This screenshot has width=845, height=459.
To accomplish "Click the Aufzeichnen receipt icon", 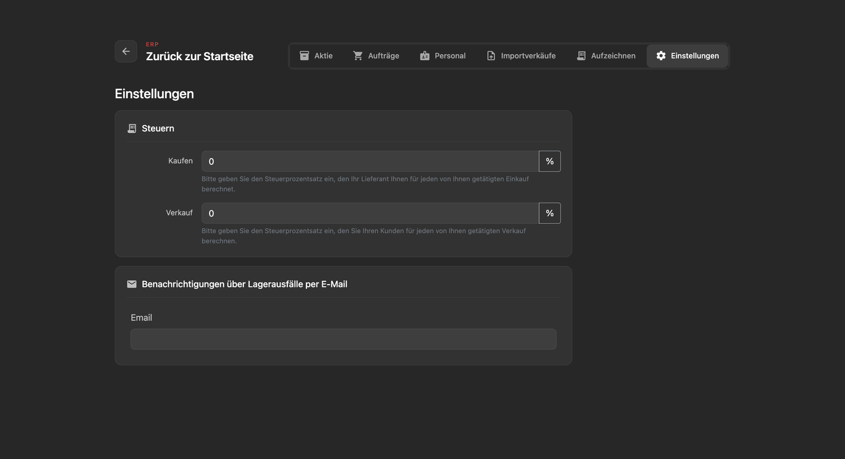I will (581, 56).
